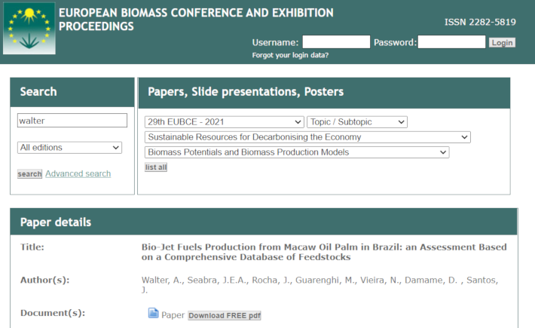Click the Bio-Jet Fuels paper title text
This screenshot has width=535, height=328.
pyautogui.click(x=324, y=252)
